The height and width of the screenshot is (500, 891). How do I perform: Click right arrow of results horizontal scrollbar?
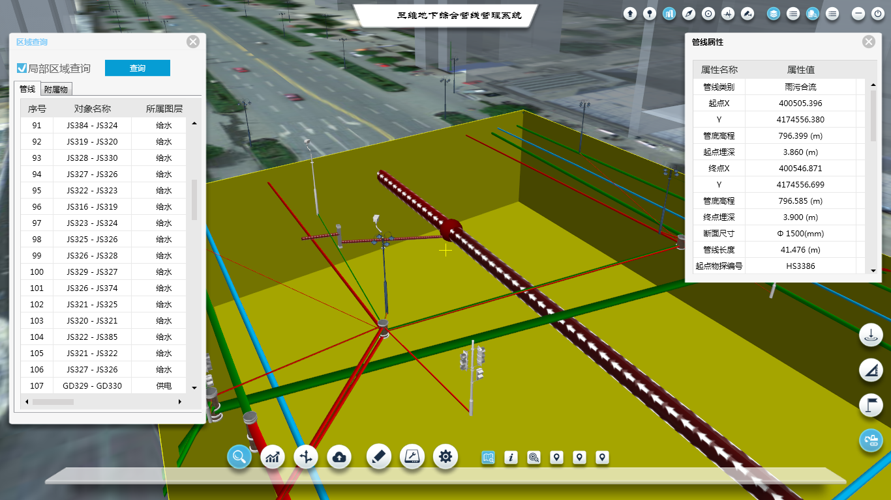click(180, 402)
